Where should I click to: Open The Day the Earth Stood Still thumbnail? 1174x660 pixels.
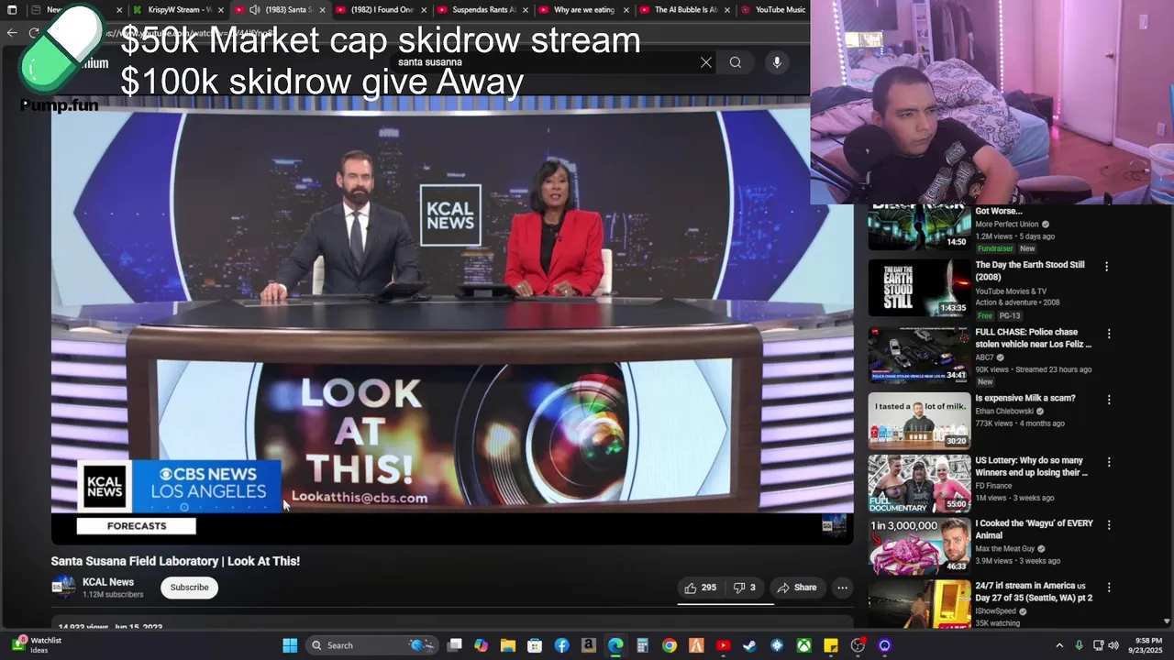point(919,288)
